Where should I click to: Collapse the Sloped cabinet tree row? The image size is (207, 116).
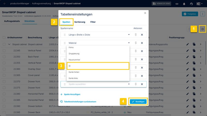[9, 44]
